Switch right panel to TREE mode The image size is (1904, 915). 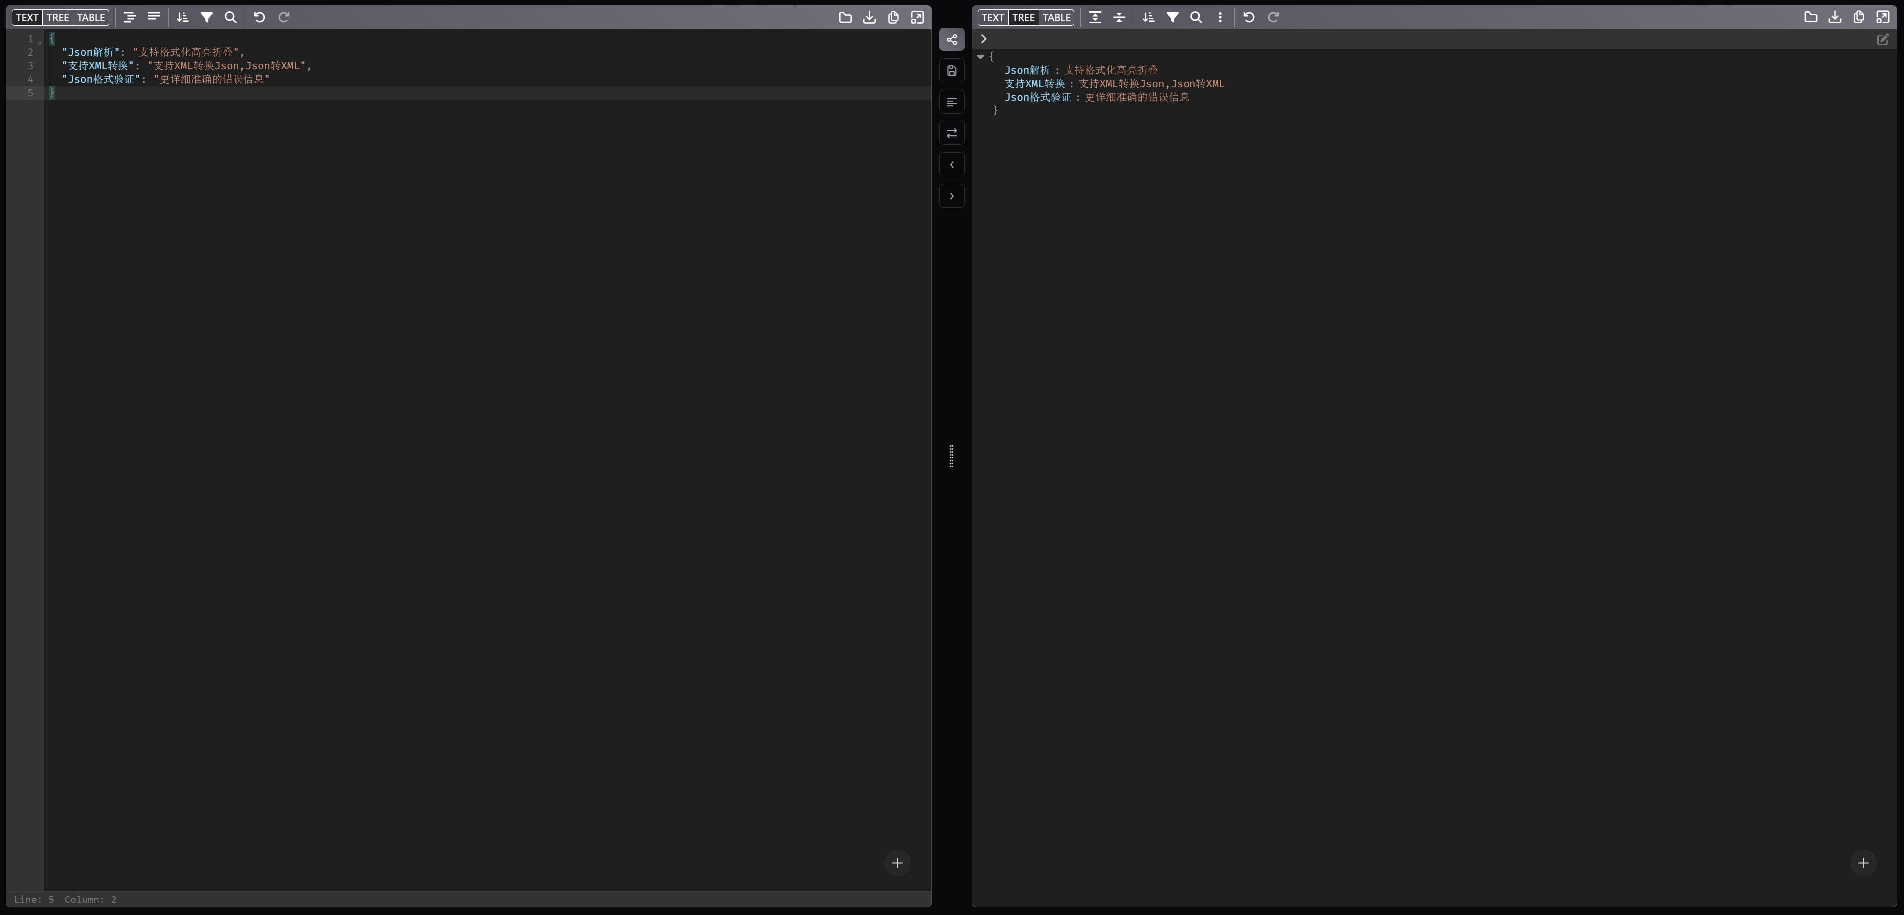point(1023,18)
